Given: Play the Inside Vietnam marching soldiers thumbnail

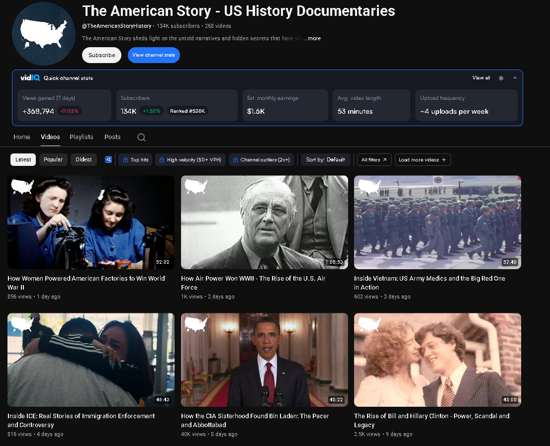Looking at the screenshot, I should coord(438,223).
